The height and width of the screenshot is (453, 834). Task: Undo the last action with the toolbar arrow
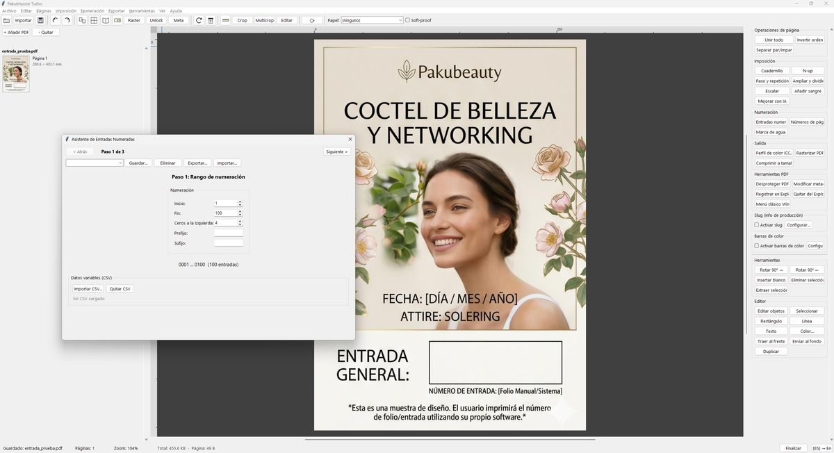[55, 20]
